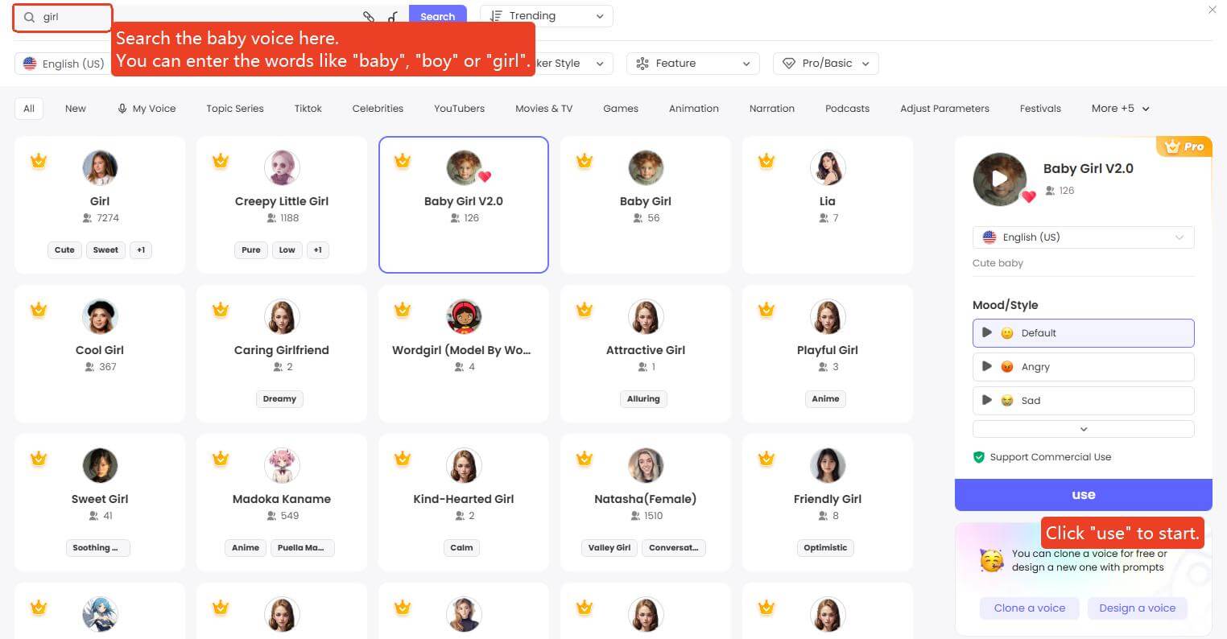Open the Podcasts tab
The width and height of the screenshot is (1227, 639).
(848, 109)
